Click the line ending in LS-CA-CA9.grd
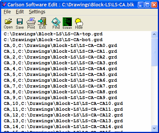The width and height of the screenshot is (159, 133). click(x=60, y=98)
